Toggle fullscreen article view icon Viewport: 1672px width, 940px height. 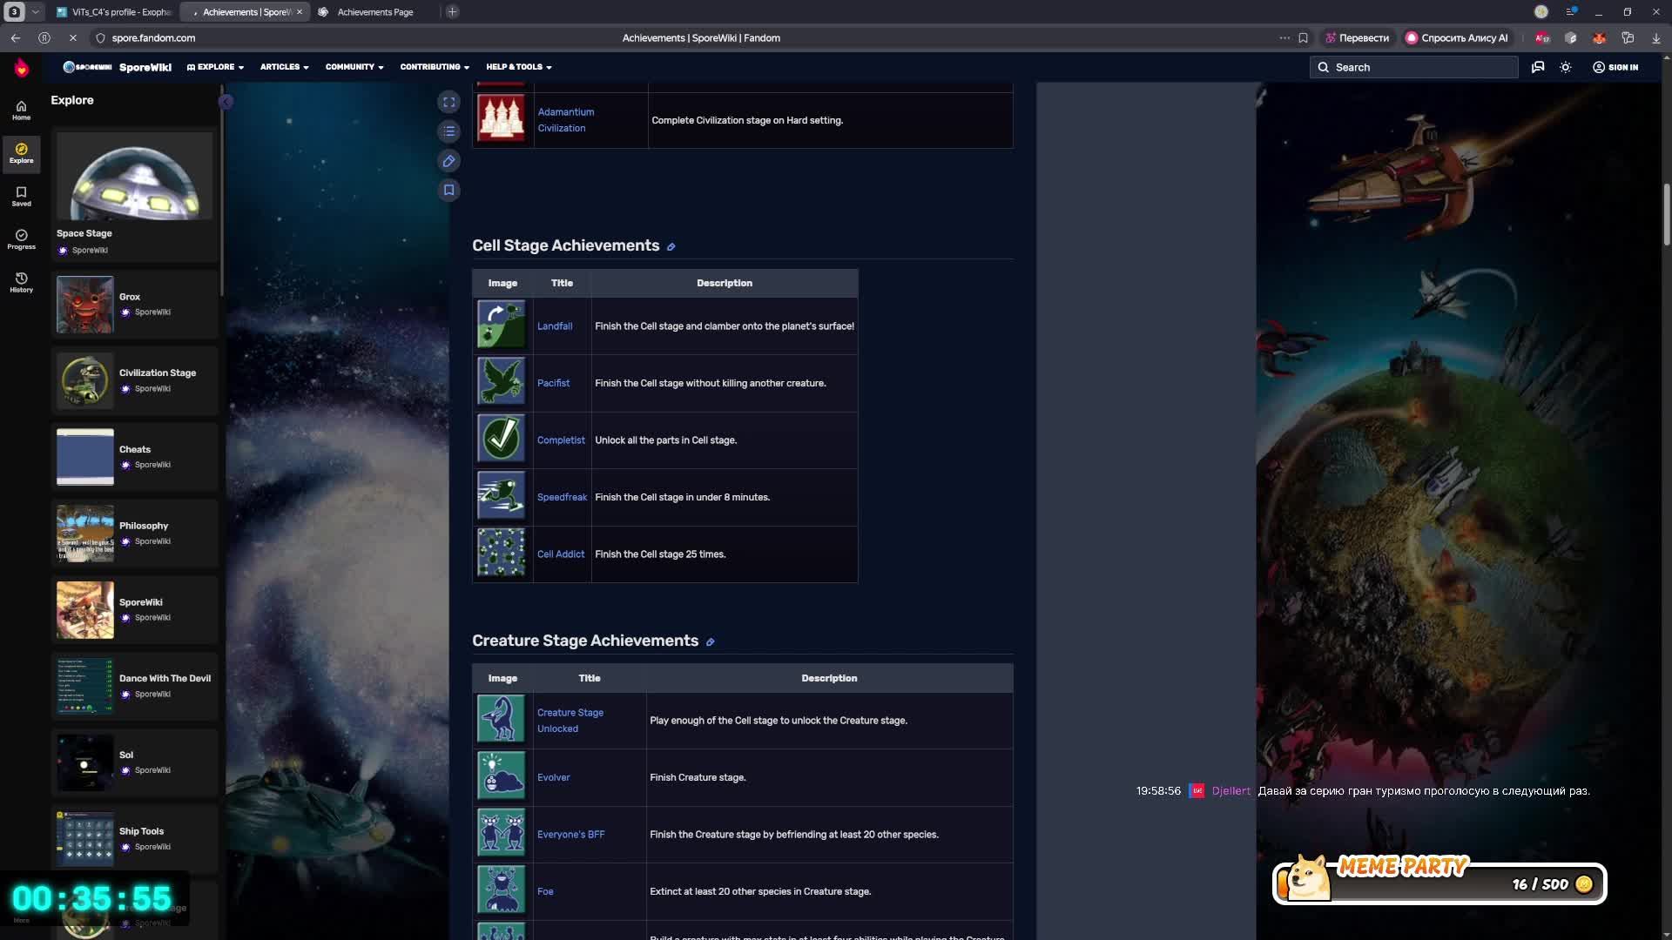pos(448,102)
